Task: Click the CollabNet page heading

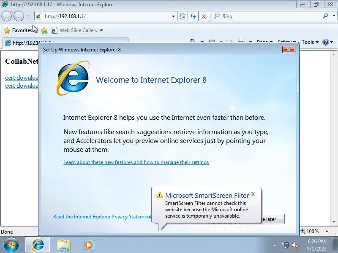Action: (x=22, y=61)
